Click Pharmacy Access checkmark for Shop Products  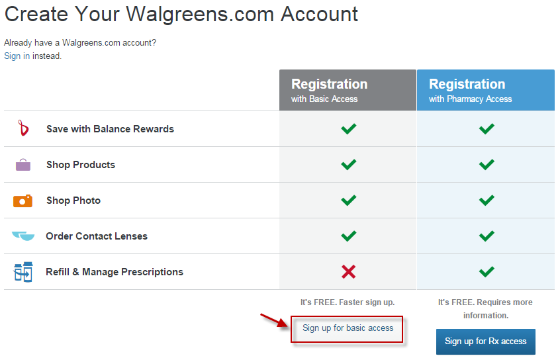[487, 164]
